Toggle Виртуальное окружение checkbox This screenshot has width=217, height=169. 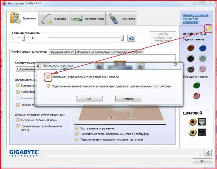pyautogui.click(x=77, y=128)
